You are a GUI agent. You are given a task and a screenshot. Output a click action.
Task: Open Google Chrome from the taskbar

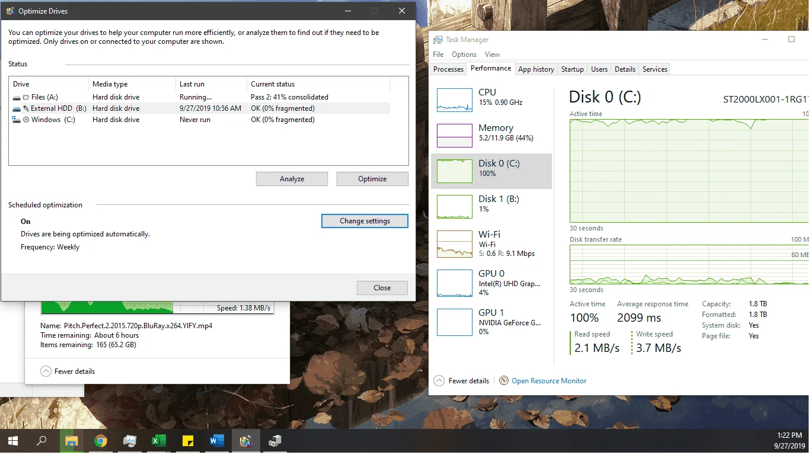pyautogui.click(x=101, y=441)
